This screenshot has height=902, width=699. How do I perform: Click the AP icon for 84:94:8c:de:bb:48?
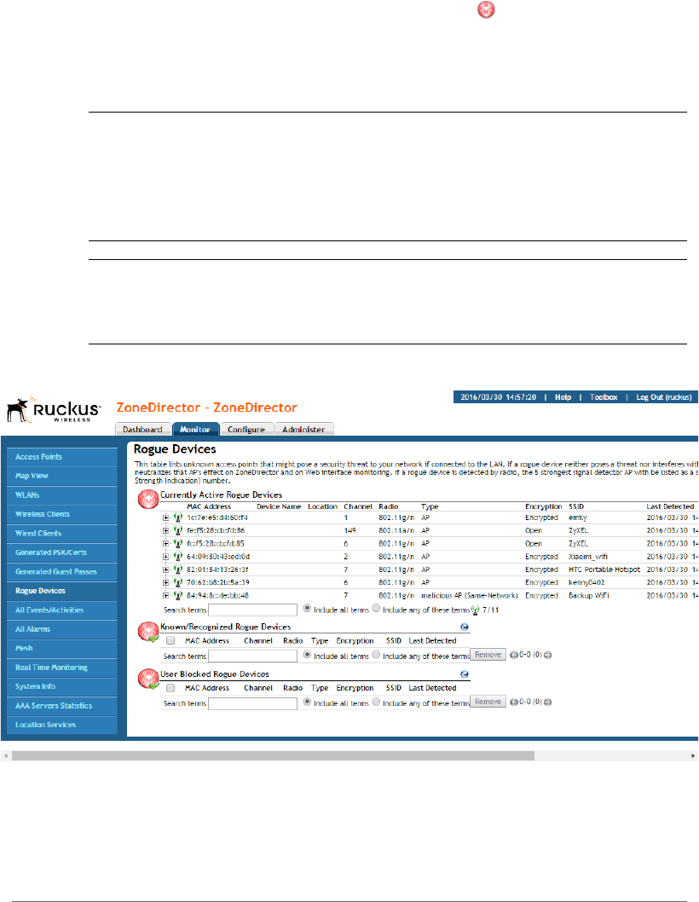click(178, 596)
